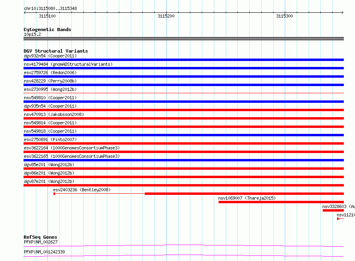Click esv3622164 (1000GenomesConsortiumPhase3) label
Viewport: 355px width, 261px height.
click(x=72, y=148)
